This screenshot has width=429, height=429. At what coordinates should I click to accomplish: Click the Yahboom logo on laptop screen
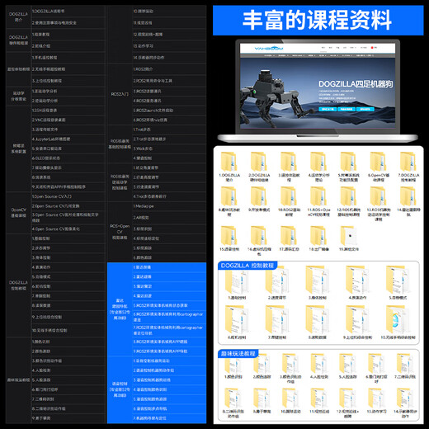pyautogui.click(x=269, y=49)
